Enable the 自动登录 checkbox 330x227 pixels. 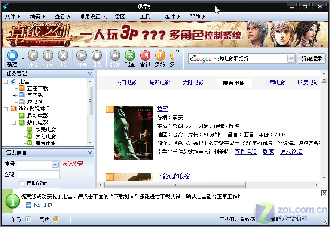click(x=21, y=183)
